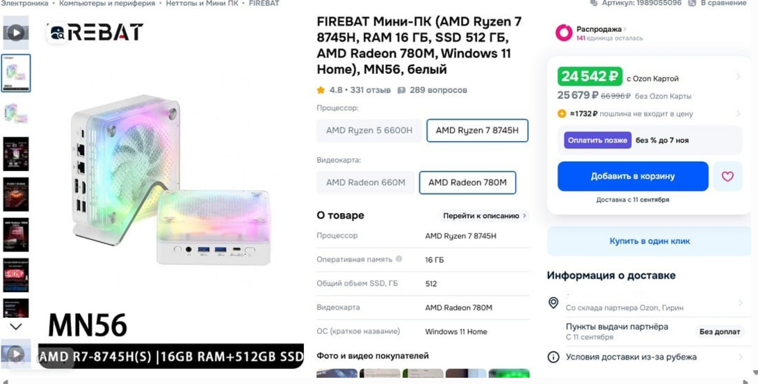Click the compare icon beside 'В сравнение'

[692, 3]
